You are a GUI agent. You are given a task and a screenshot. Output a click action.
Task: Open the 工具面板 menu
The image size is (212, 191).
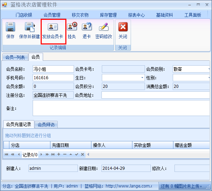tap(193, 15)
